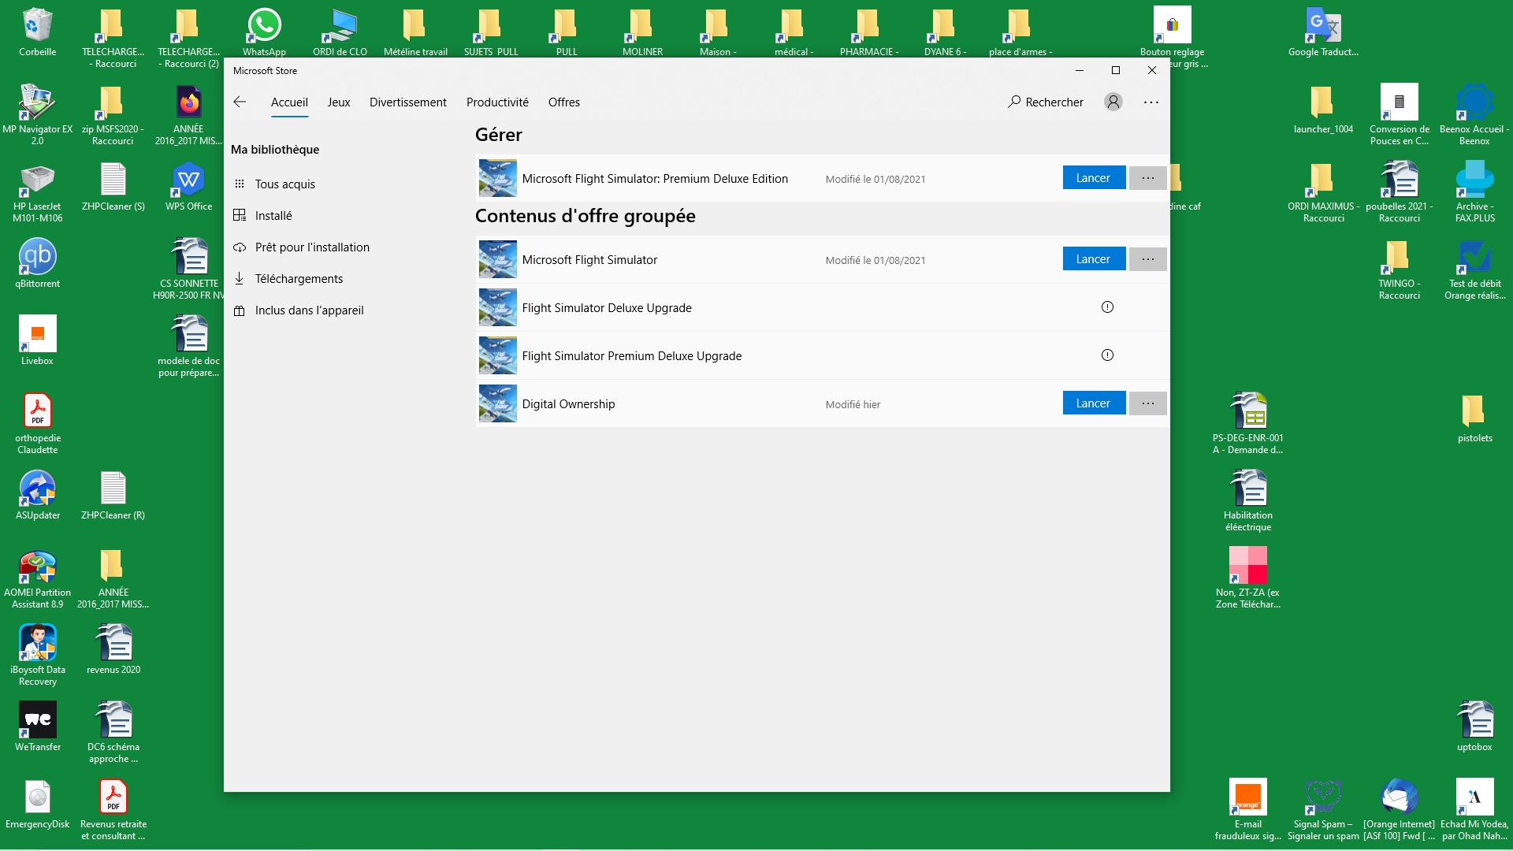
Task: Select the orthopedie Claudette PDF file
Action: coord(37,424)
